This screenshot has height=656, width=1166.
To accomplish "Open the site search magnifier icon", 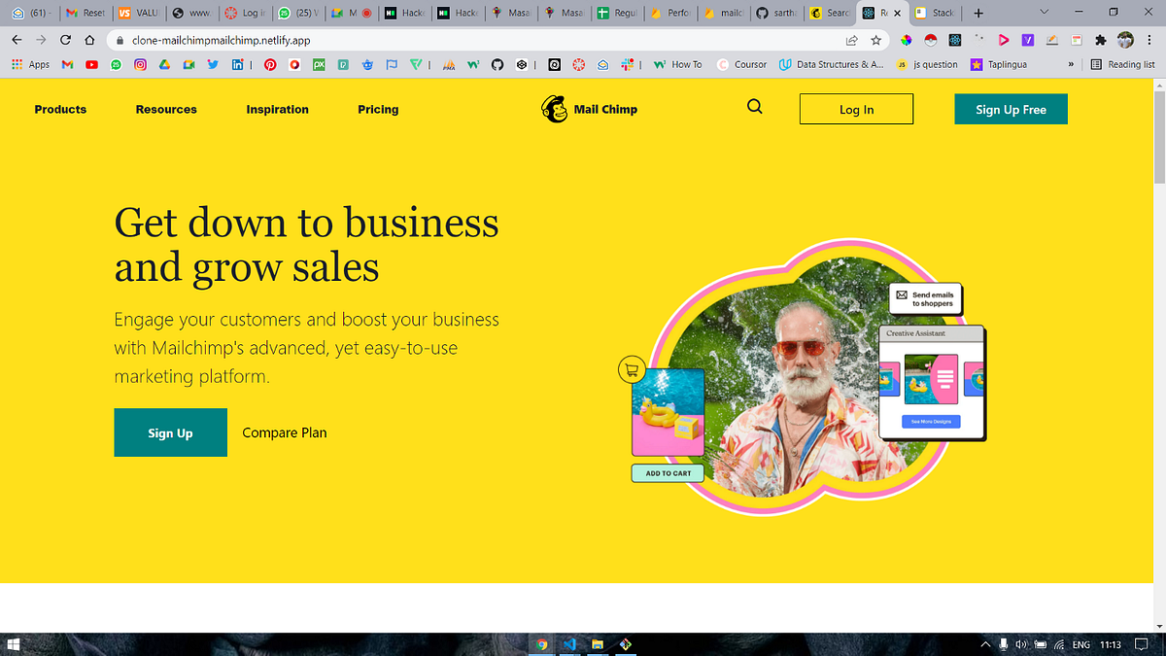I will click(754, 107).
